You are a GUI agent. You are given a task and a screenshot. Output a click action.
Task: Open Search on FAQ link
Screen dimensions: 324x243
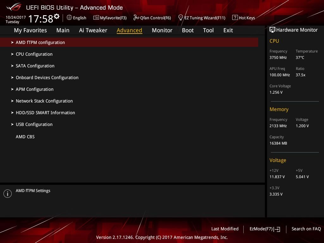(x=306, y=229)
